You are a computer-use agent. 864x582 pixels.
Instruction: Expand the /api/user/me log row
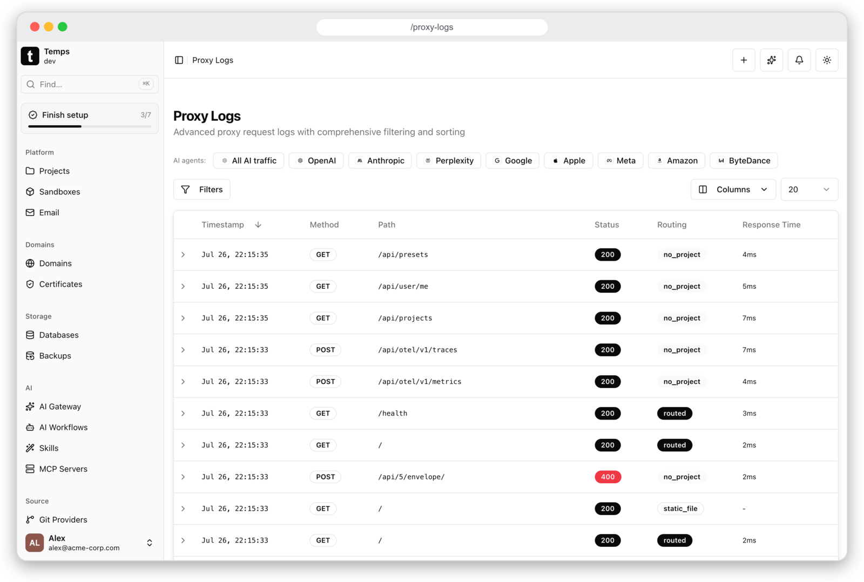pyautogui.click(x=183, y=286)
